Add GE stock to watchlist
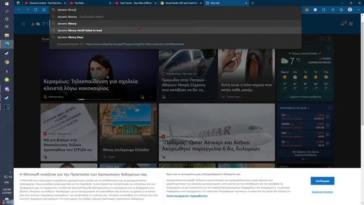 [x=328, y=143]
